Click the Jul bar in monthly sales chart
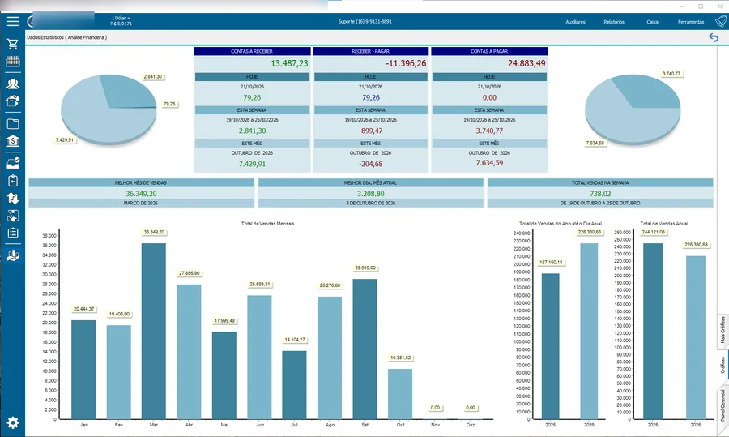 (x=294, y=385)
